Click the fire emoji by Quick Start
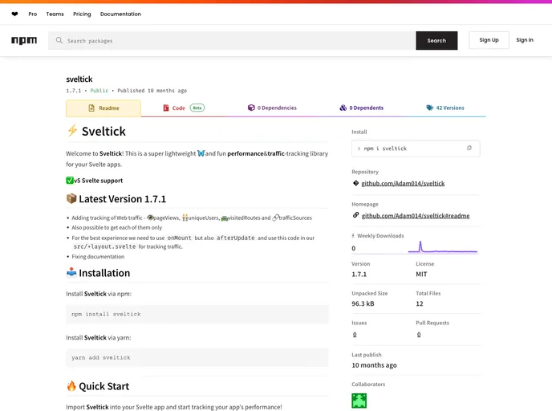The height and width of the screenshot is (411, 552). point(71,386)
